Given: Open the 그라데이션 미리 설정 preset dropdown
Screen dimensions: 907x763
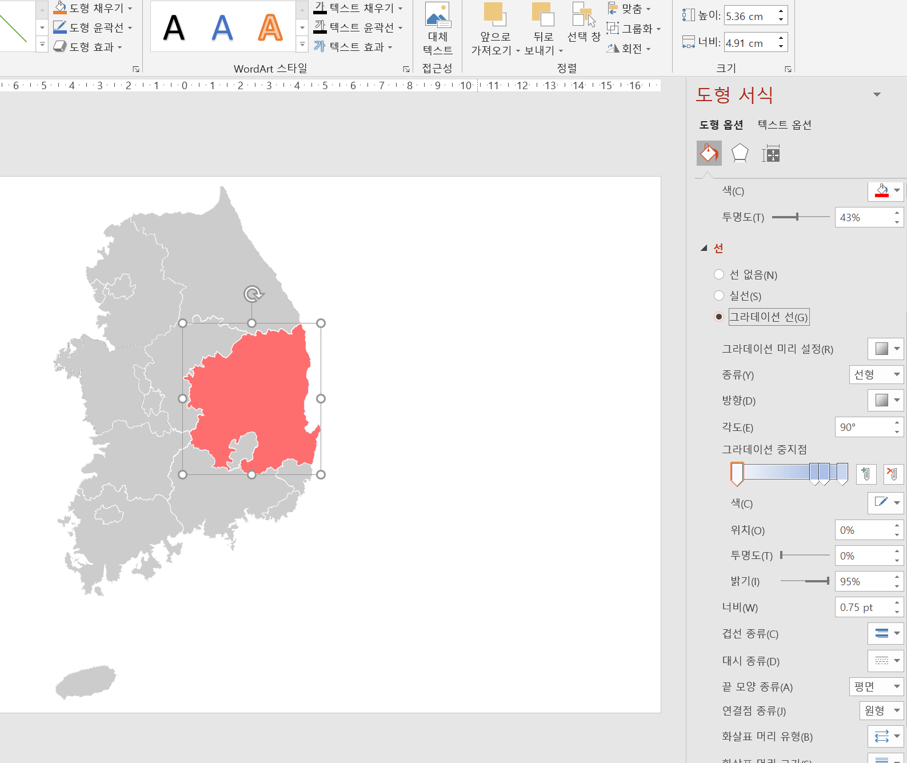Looking at the screenshot, I should pos(886,349).
